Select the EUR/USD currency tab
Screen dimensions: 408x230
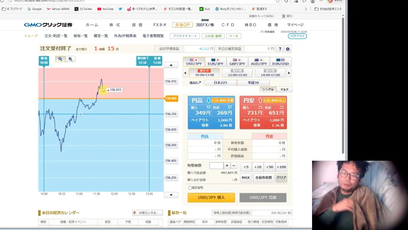tap(280, 62)
